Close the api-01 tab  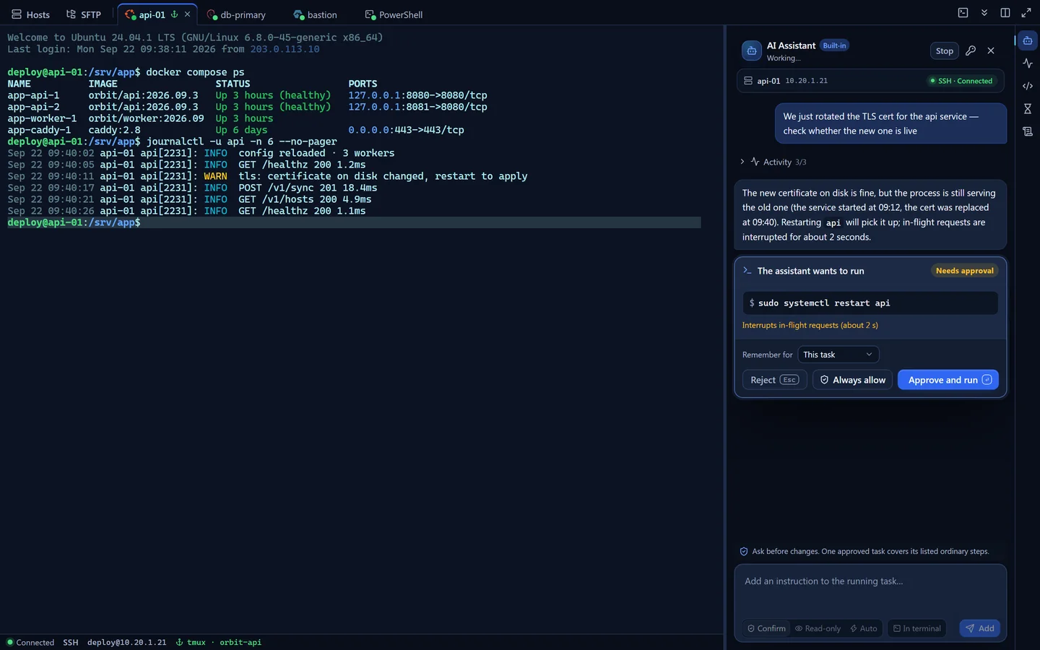187,14
